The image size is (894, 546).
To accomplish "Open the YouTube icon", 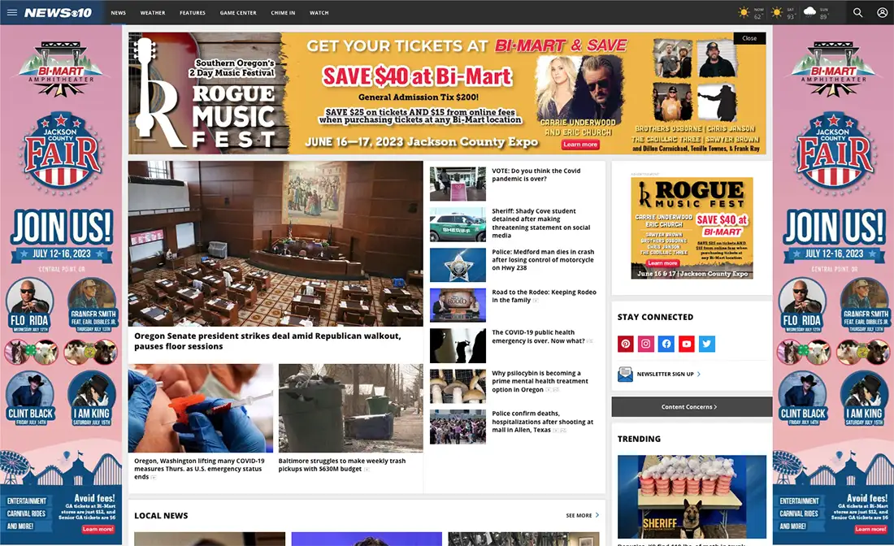I will click(687, 344).
